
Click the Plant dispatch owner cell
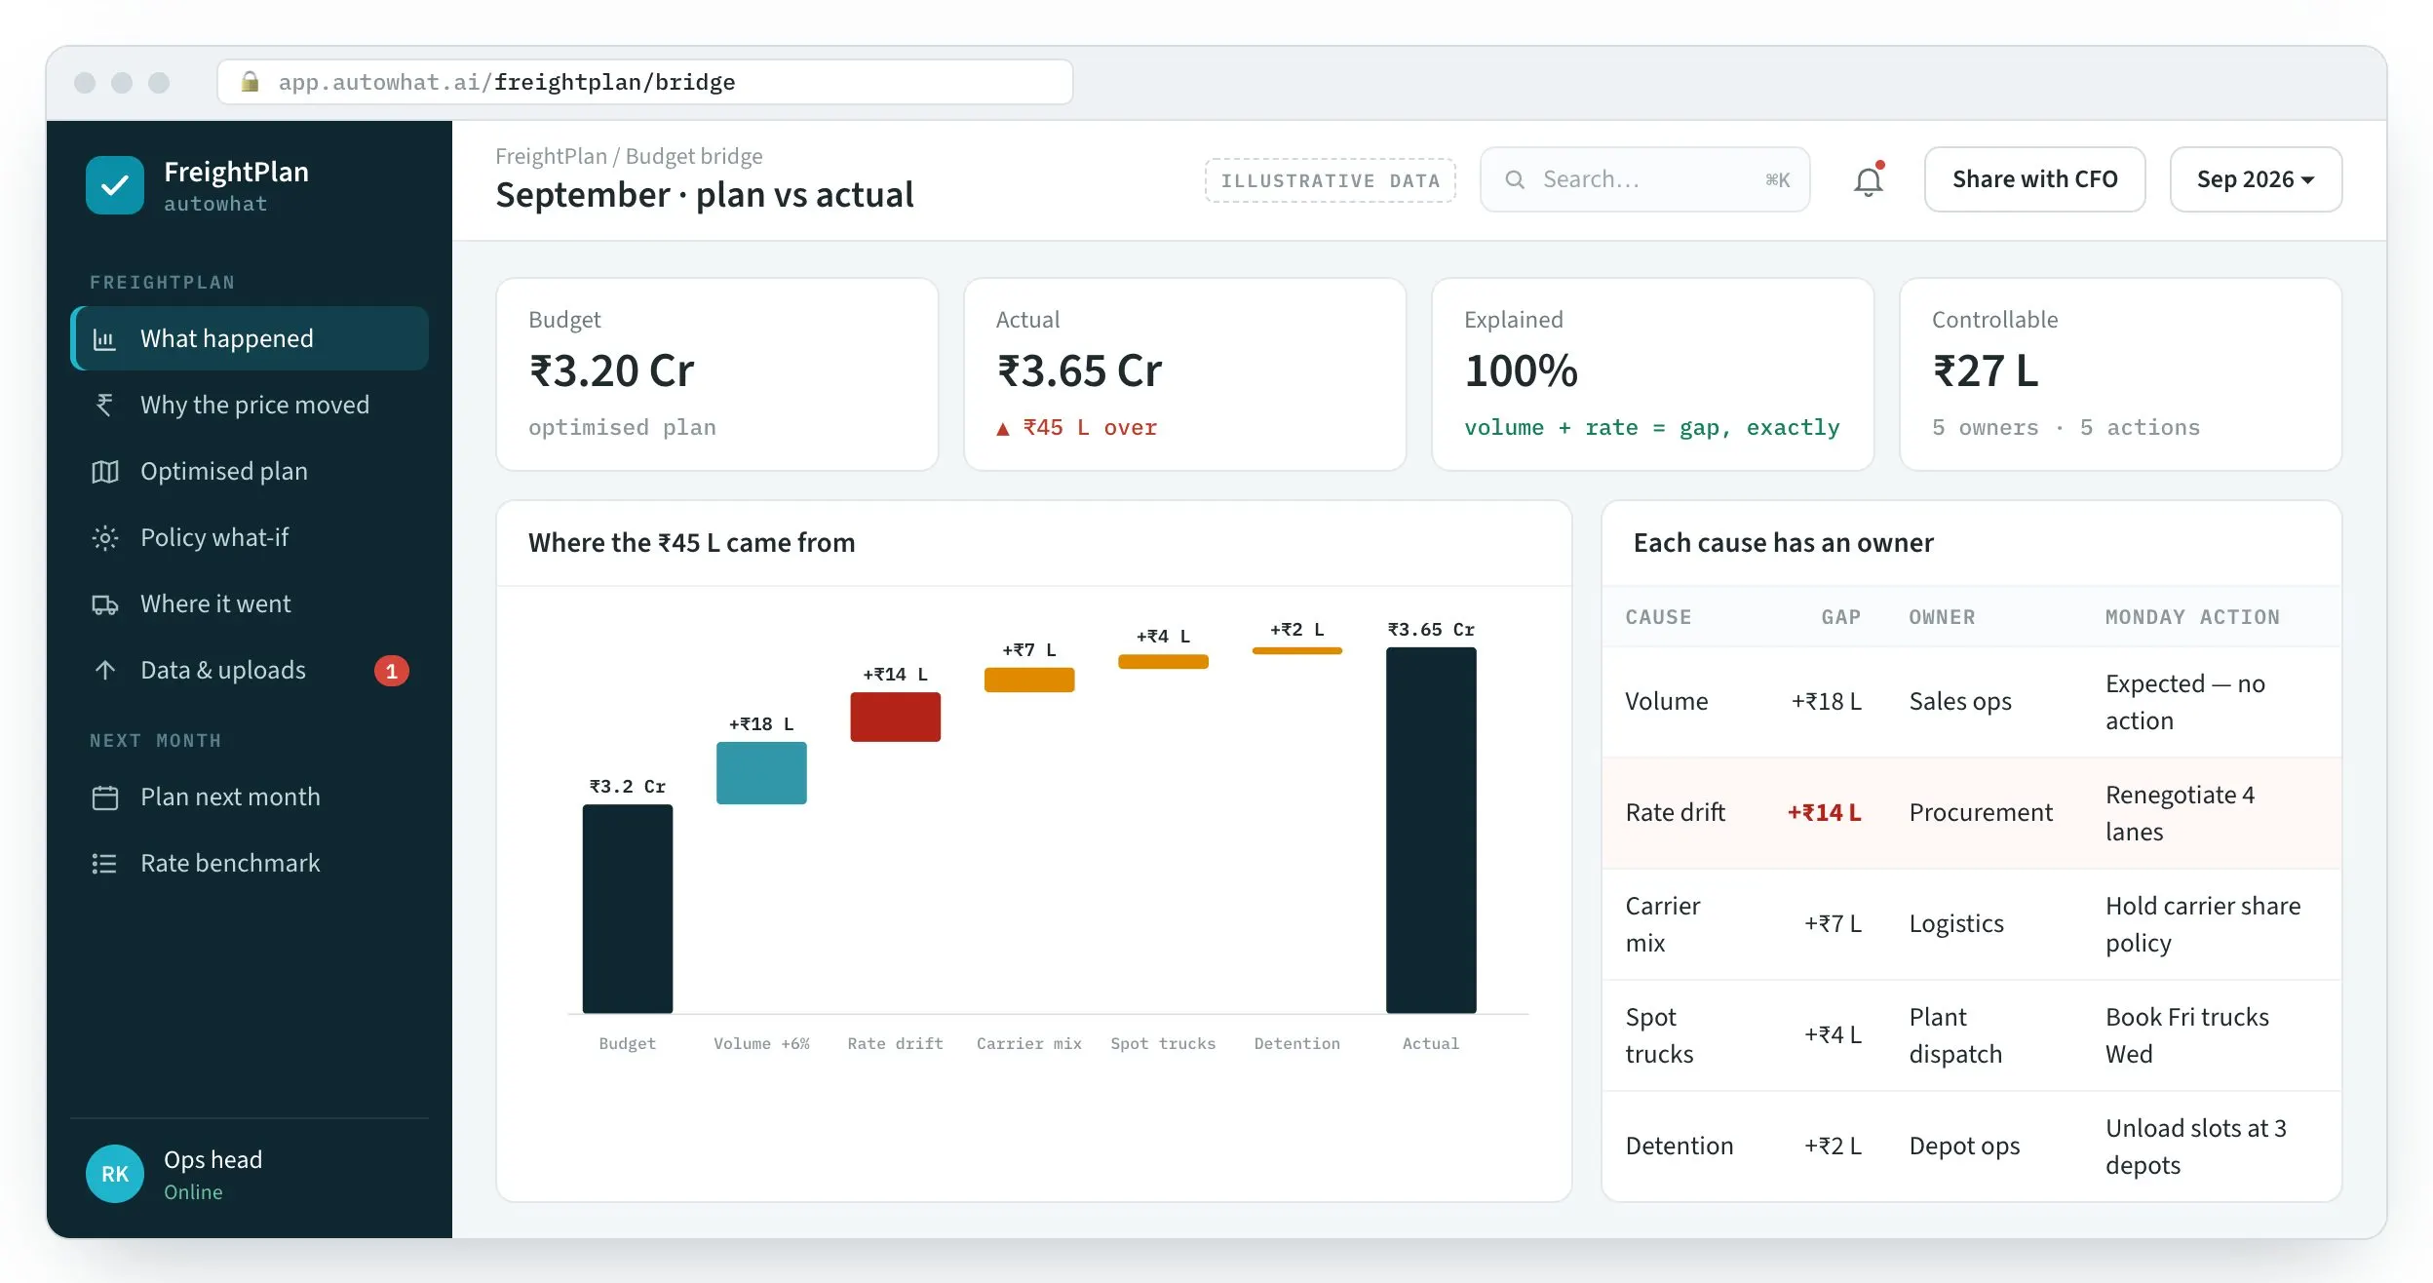coord(1955,1035)
